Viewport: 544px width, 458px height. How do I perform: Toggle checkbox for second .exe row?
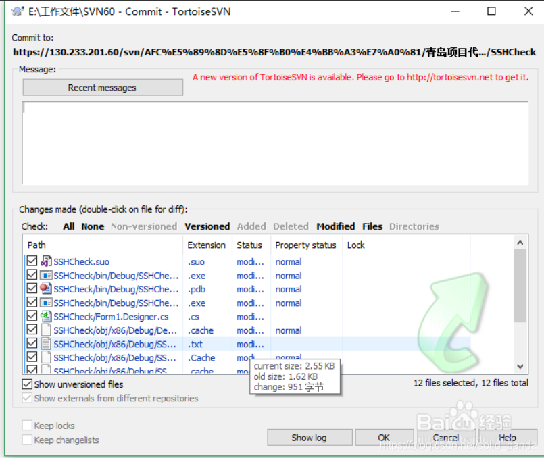(32, 302)
